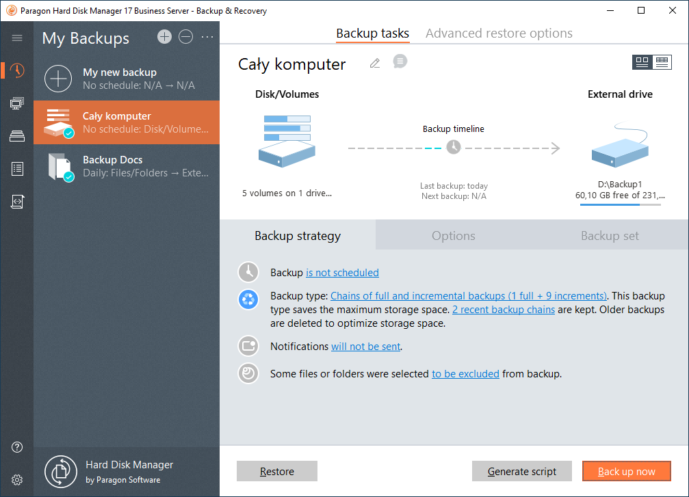Open the 'to be excluded' link

[465, 374]
